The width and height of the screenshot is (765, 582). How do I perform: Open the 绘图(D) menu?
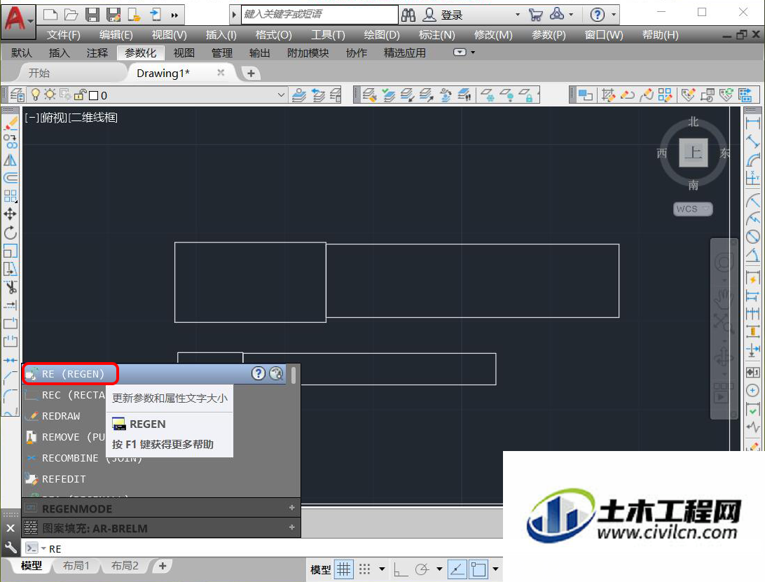point(382,35)
